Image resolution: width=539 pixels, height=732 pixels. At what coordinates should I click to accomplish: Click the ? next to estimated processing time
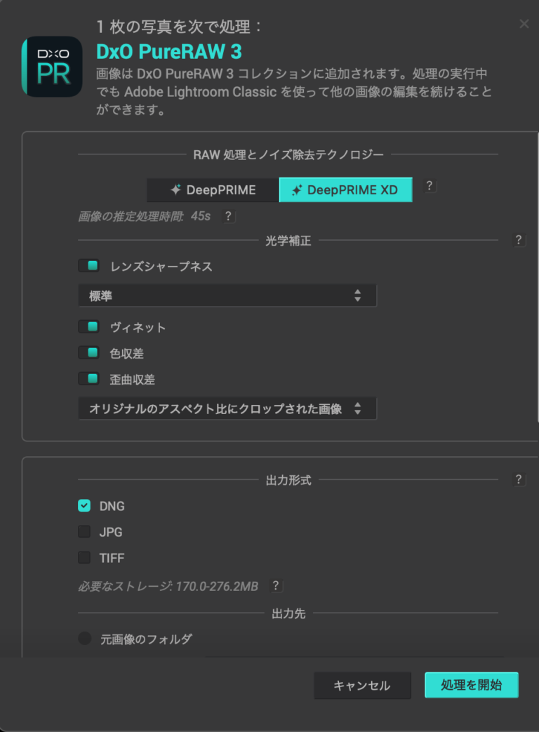point(229,216)
